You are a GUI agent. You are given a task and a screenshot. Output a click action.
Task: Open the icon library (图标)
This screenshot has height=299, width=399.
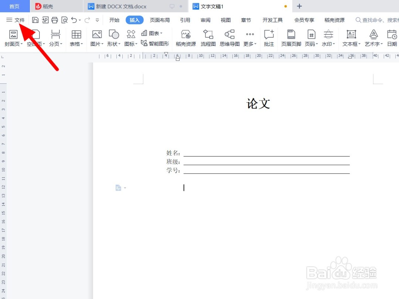130,38
